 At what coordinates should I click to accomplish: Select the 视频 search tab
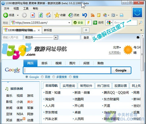58,63
